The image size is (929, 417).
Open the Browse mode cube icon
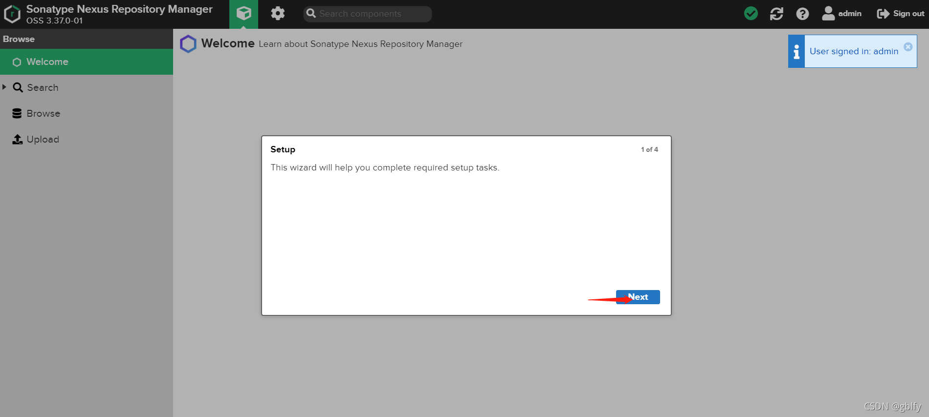[x=243, y=14]
